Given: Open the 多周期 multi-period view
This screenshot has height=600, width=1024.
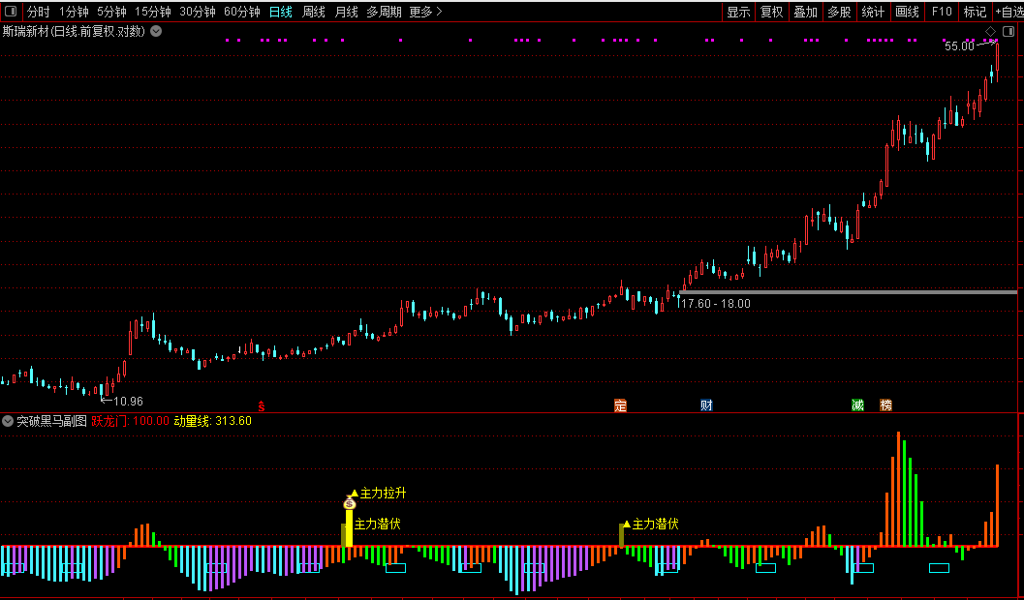Looking at the screenshot, I should point(384,12).
